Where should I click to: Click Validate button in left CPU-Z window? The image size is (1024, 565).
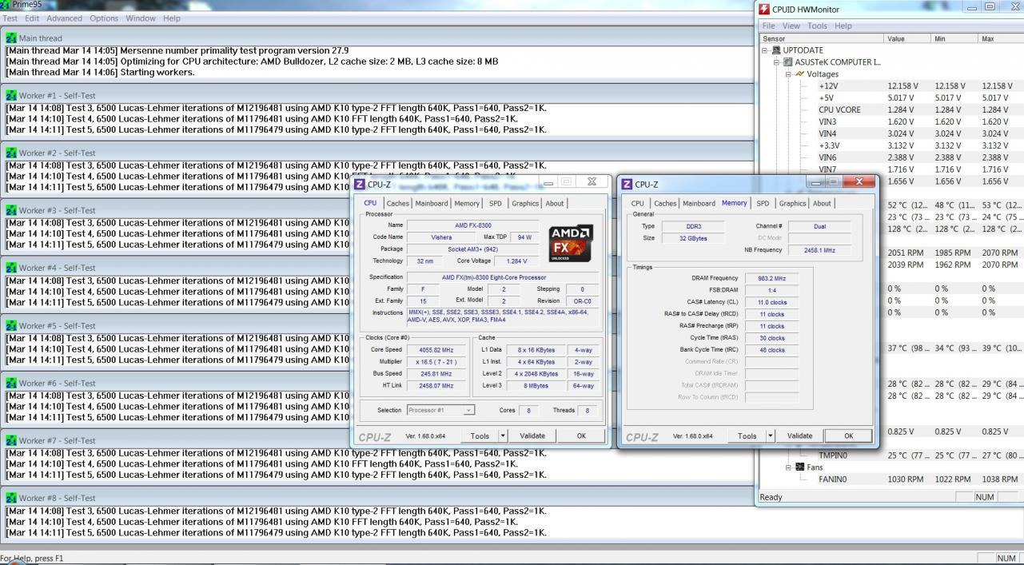click(532, 436)
